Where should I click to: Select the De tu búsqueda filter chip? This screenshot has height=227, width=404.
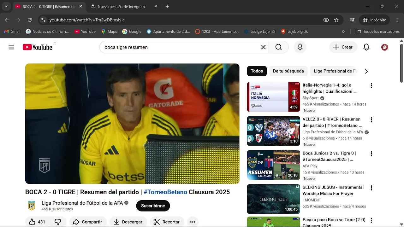pos(288,71)
